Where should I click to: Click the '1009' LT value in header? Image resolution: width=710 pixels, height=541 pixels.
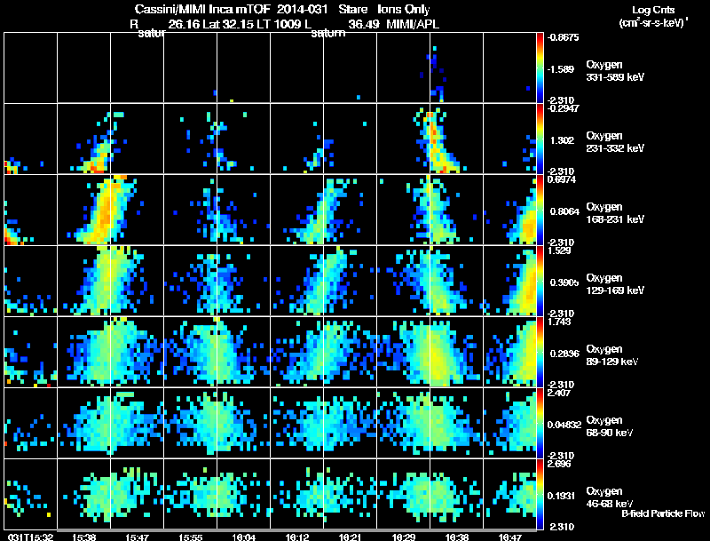288,24
